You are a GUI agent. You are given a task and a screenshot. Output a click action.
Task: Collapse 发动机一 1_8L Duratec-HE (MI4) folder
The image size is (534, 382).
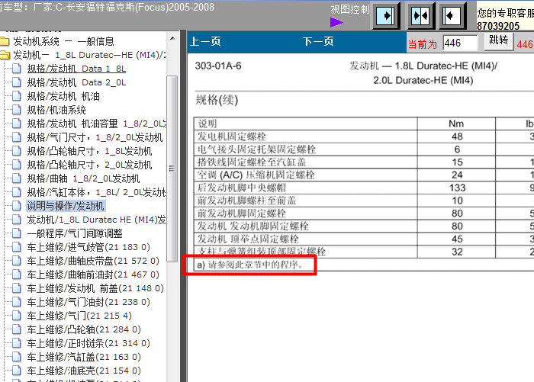tap(89, 55)
